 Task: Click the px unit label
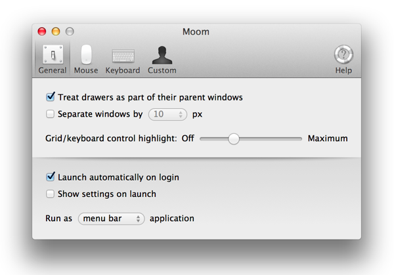pyautogui.click(x=197, y=114)
